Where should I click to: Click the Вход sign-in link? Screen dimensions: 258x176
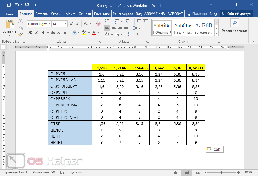[x=213, y=14]
